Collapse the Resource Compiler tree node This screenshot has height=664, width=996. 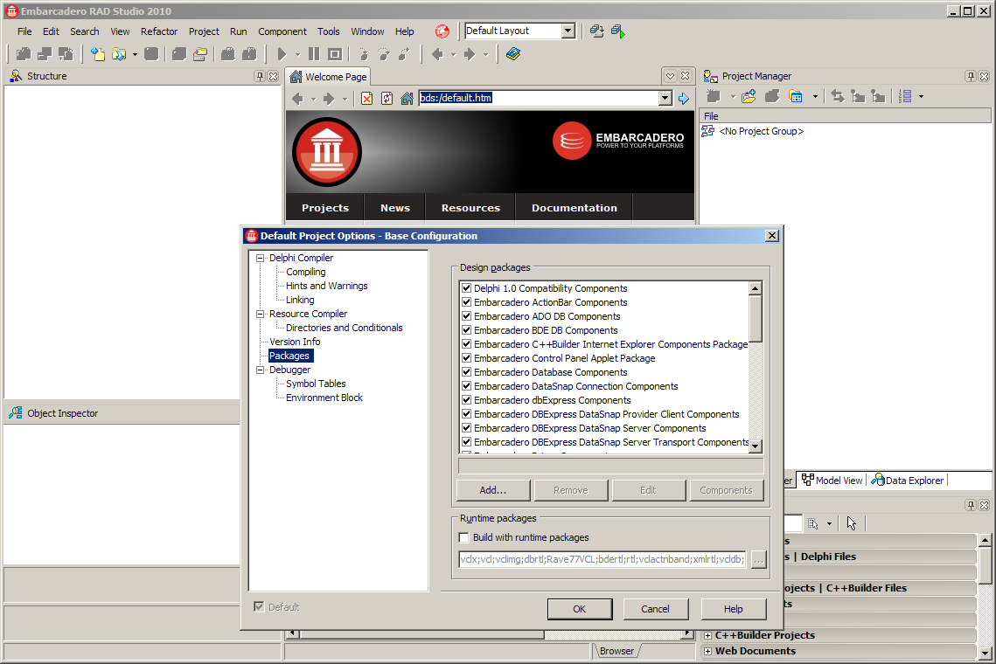[x=260, y=314]
